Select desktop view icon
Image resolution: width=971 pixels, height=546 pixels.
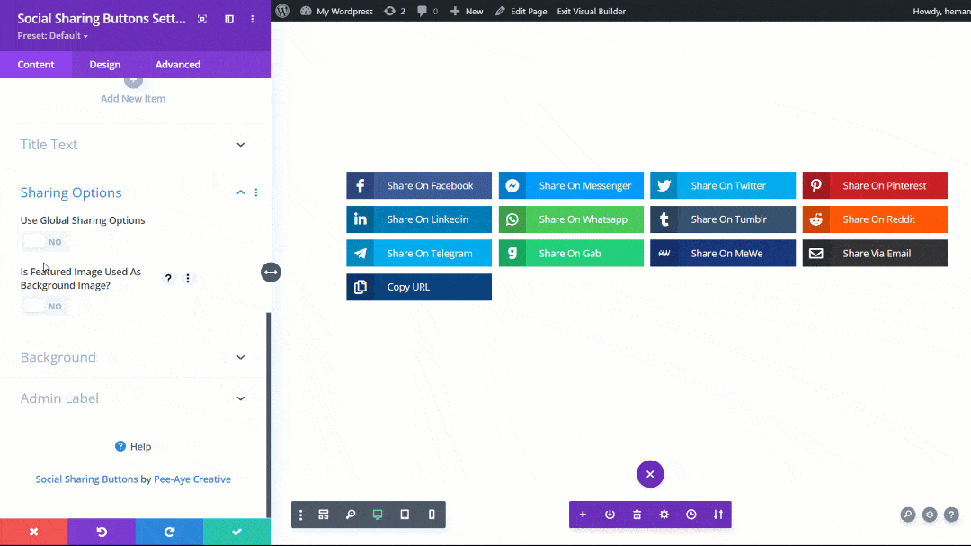[378, 515]
